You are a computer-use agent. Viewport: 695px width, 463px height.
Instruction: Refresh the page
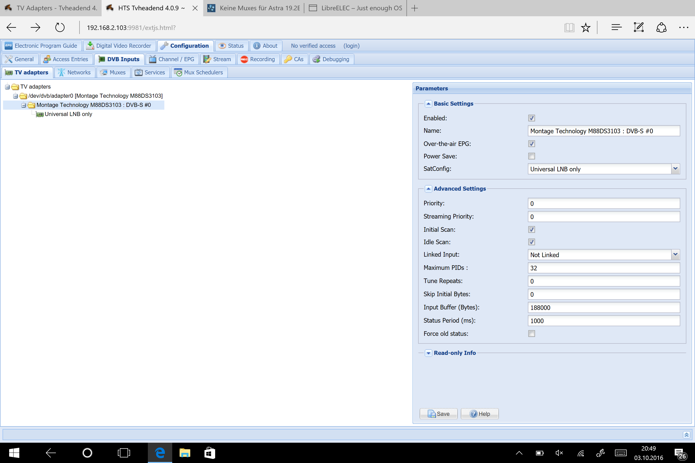tap(60, 27)
